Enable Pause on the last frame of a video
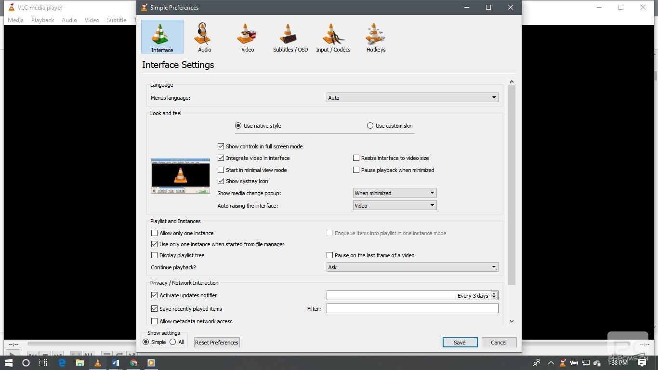The image size is (658, 370). 330,255
